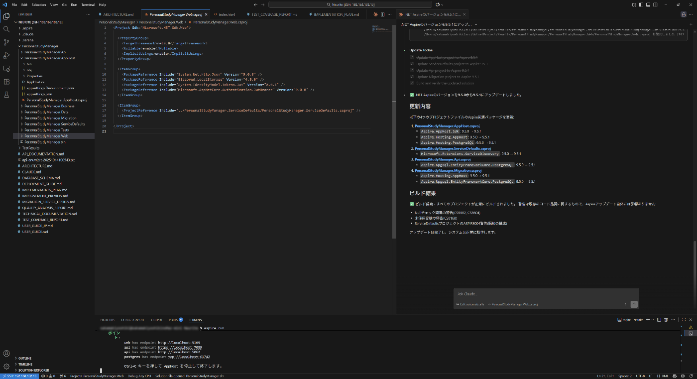The image size is (697, 379).
Task: Toggle 'Update ServiceDefaults project' todo checkbox
Action: pyautogui.click(x=412, y=64)
